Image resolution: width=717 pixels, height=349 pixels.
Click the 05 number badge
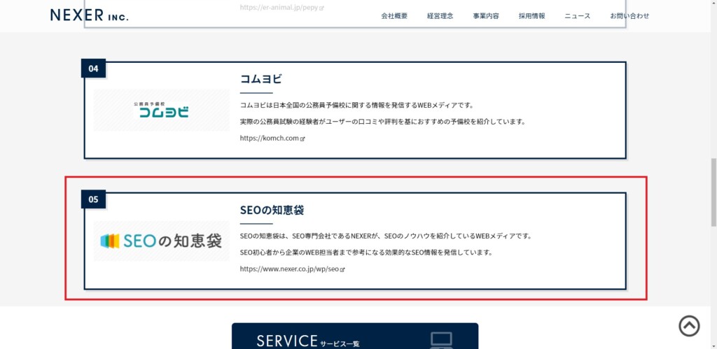tap(93, 199)
